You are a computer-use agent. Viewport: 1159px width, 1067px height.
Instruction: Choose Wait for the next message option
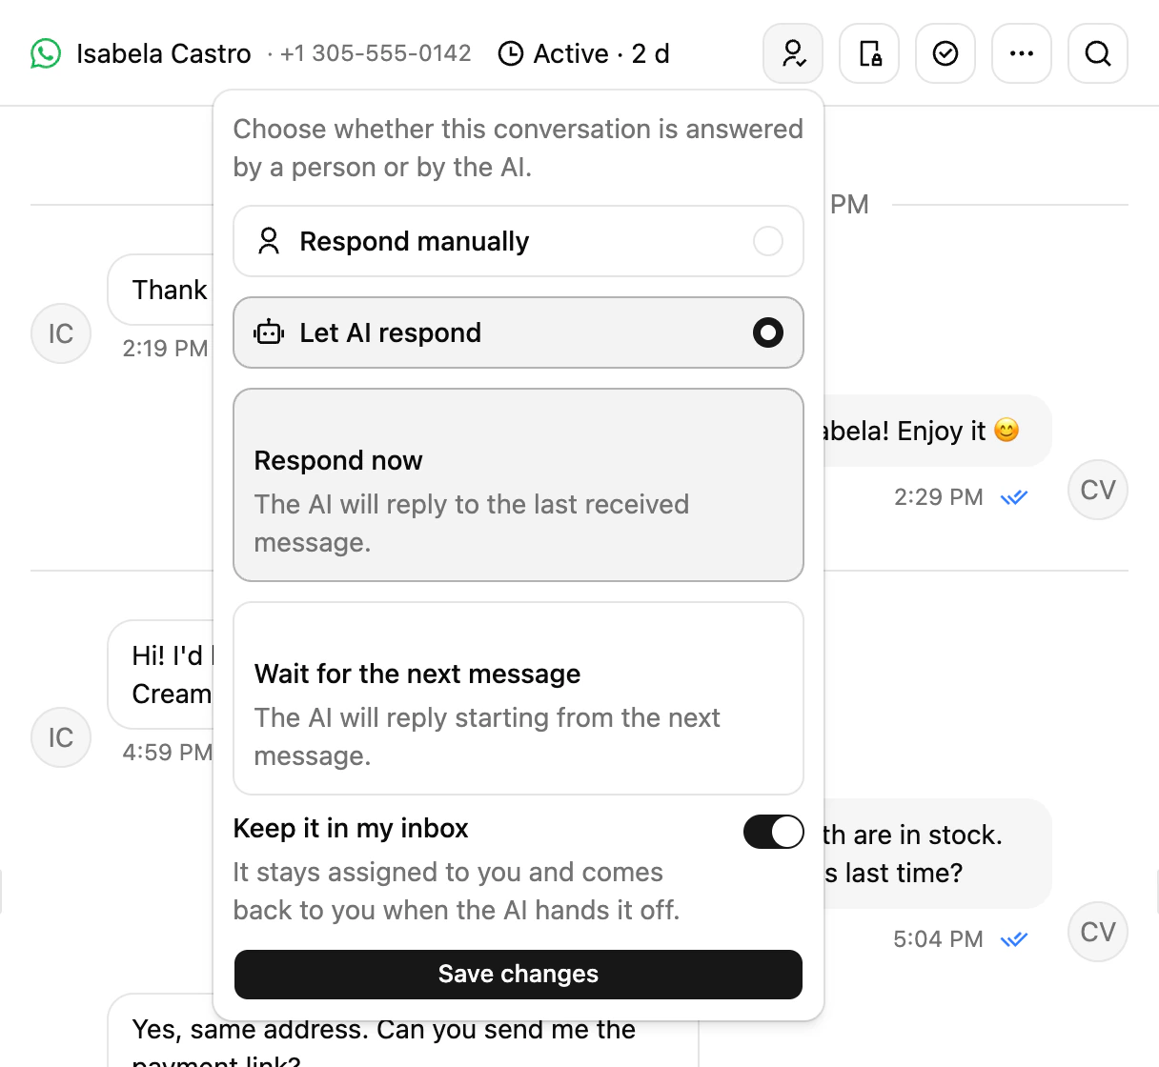[518, 698]
